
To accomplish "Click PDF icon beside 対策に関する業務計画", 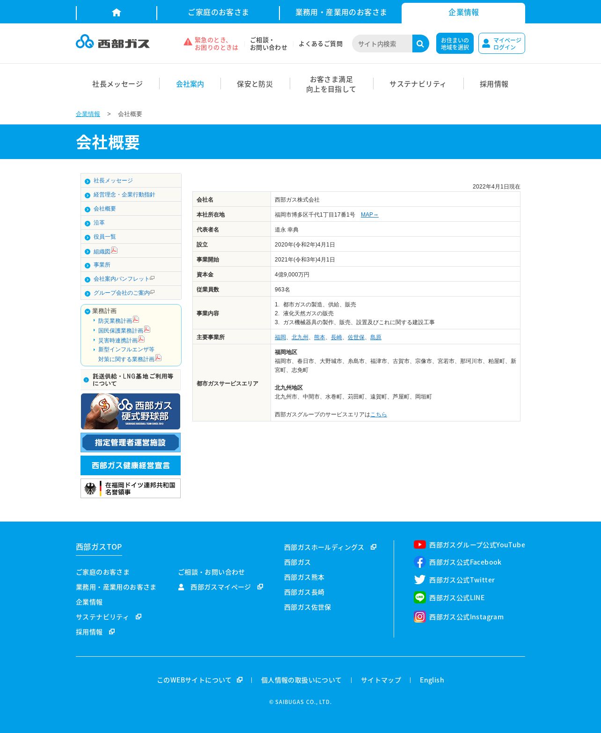I will pyautogui.click(x=158, y=358).
